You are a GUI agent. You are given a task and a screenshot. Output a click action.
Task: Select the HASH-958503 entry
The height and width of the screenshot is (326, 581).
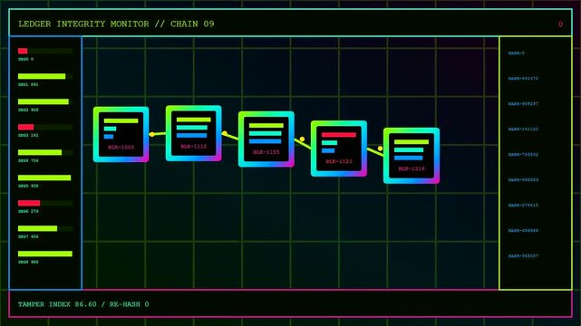[x=523, y=180]
